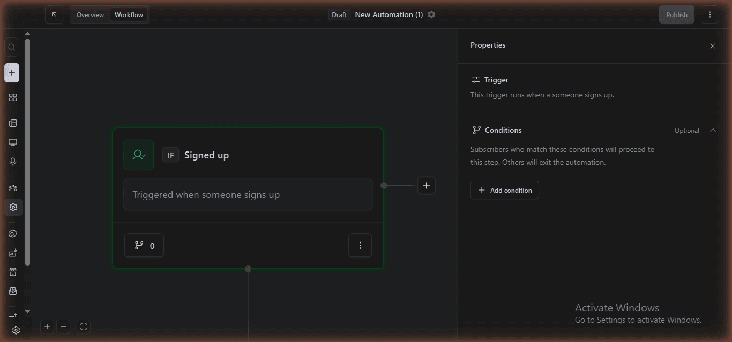Open the monitor website icon in the sidebar

pyautogui.click(x=13, y=142)
